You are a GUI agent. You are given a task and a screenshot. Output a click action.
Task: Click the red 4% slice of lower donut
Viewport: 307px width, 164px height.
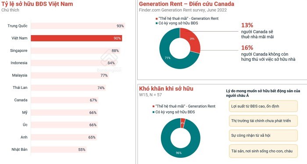(183, 123)
